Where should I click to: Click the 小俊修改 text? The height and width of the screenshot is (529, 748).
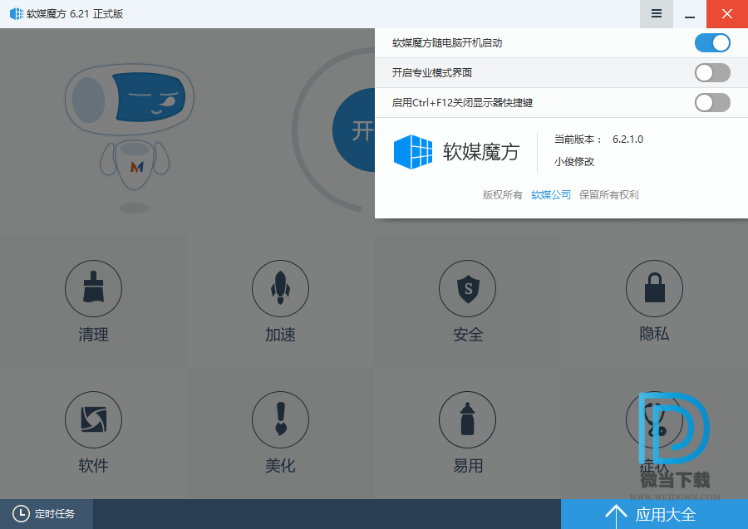[x=574, y=162]
